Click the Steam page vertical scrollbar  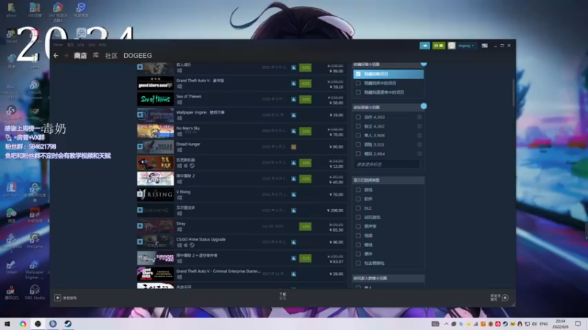(513, 92)
